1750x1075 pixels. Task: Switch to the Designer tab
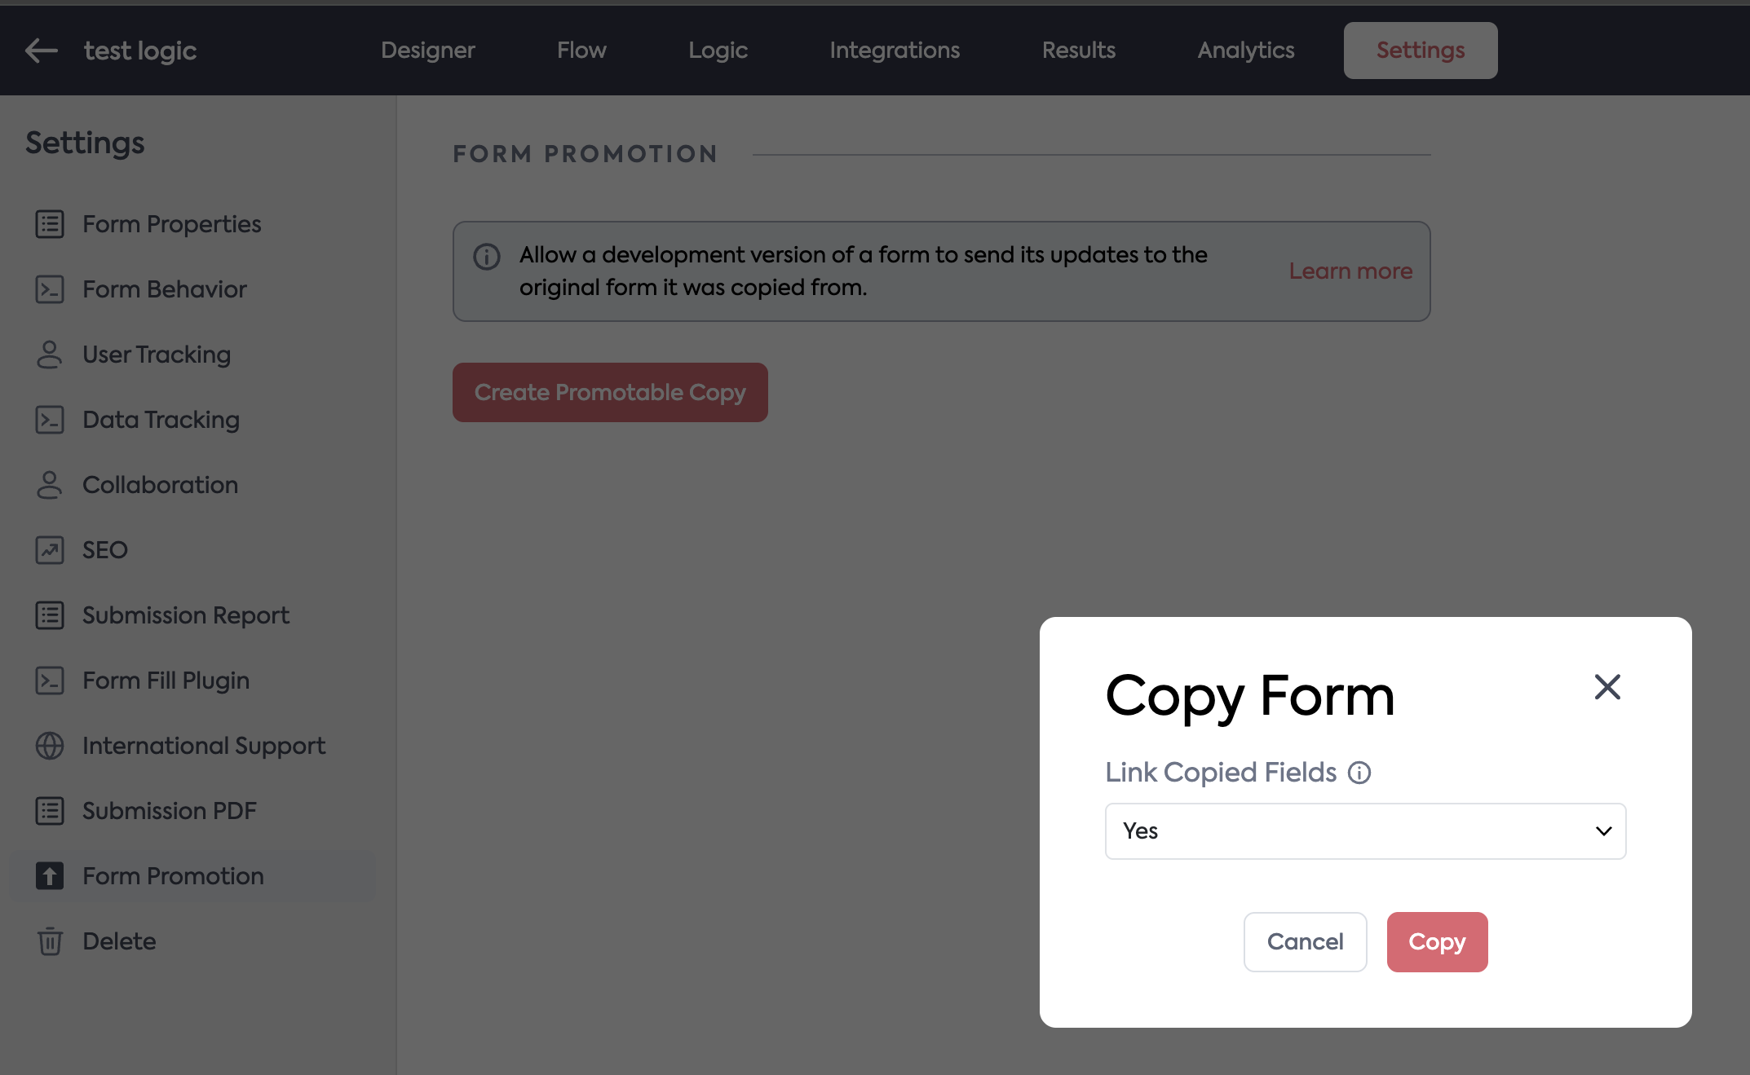click(x=427, y=51)
